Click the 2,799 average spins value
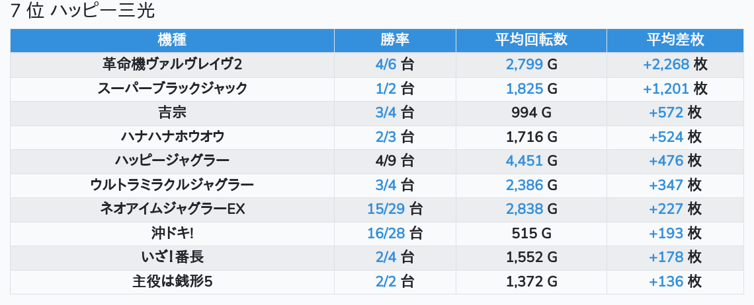754x305 pixels. click(524, 64)
